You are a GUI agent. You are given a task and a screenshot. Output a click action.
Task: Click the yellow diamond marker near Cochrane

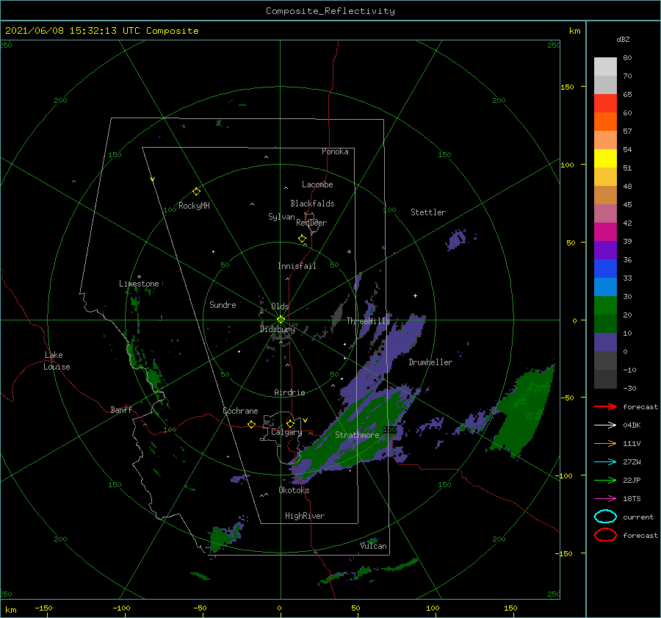tap(251, 424)
